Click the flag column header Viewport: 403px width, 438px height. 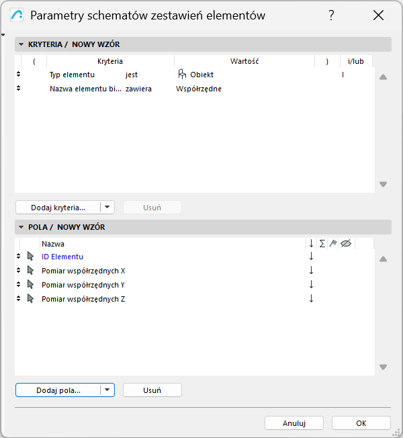[x=333, y=244]
